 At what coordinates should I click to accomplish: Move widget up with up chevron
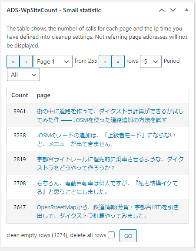(162, 10)
